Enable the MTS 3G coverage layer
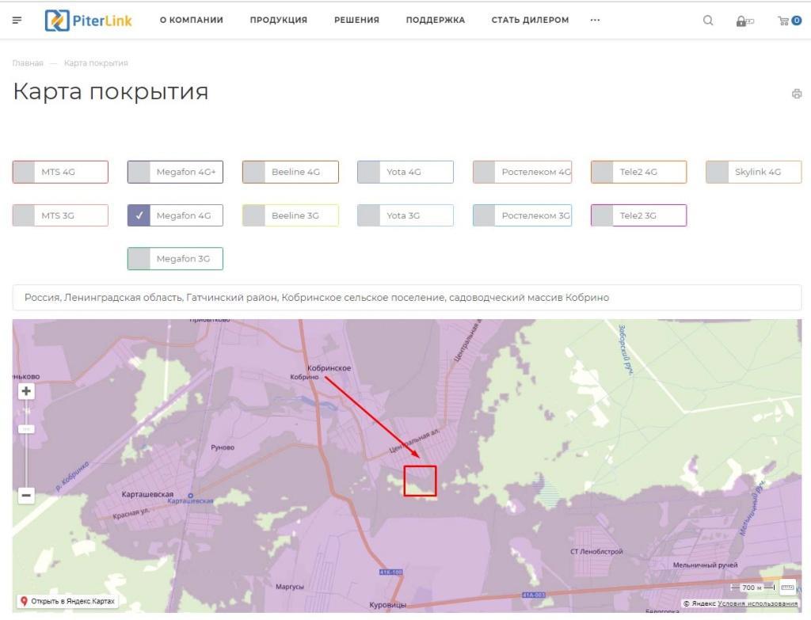 (x=60, y=215)
